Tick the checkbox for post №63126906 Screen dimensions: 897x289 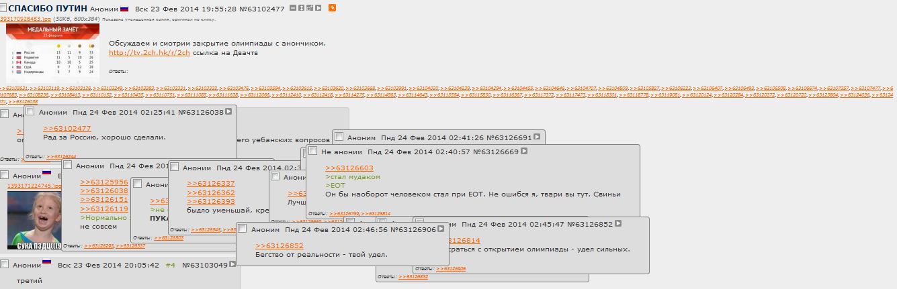pyautogui.click(x=243, y=229)
